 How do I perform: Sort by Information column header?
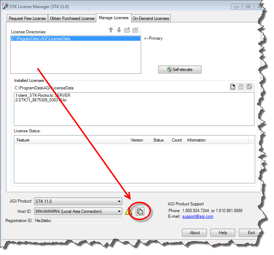216,140
